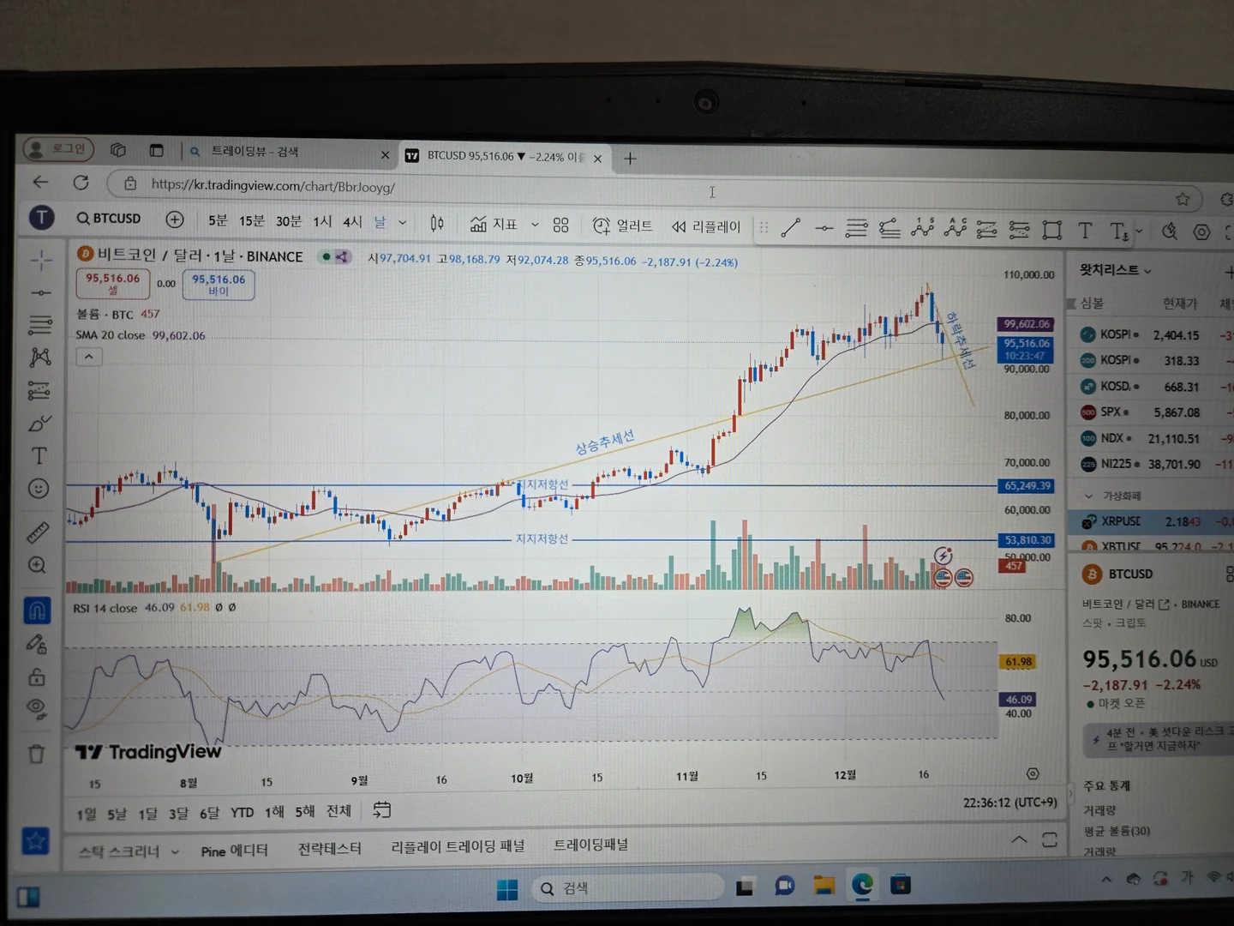Open chart axis settings gear
This screenshot has height=926, width=1234.
1033,773
